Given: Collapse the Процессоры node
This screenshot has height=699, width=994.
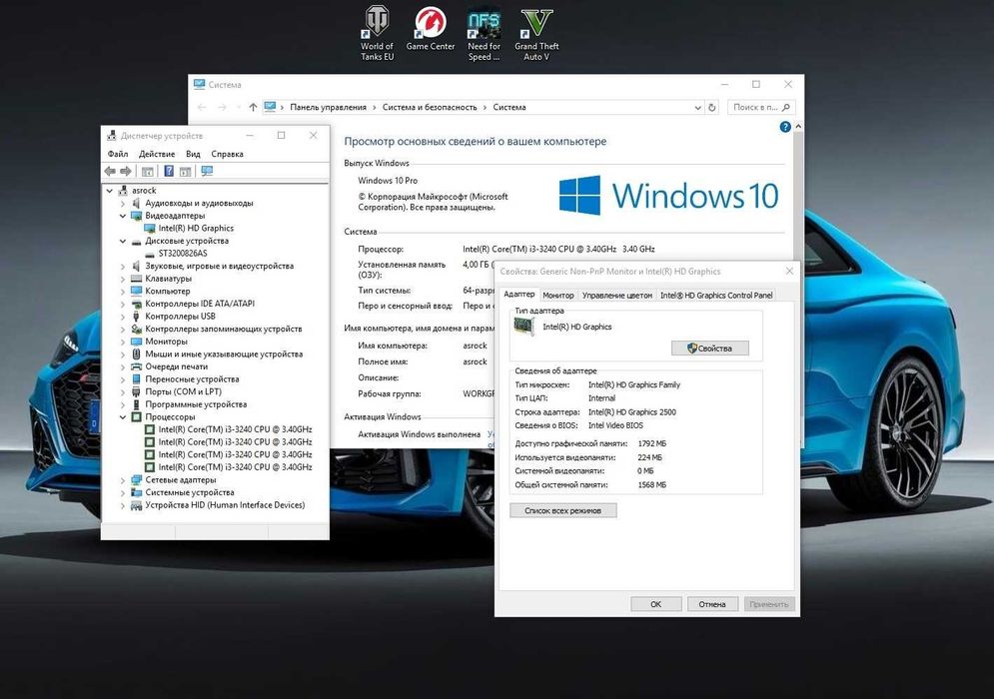Looking at the screenshot, I should click(122, 417).
